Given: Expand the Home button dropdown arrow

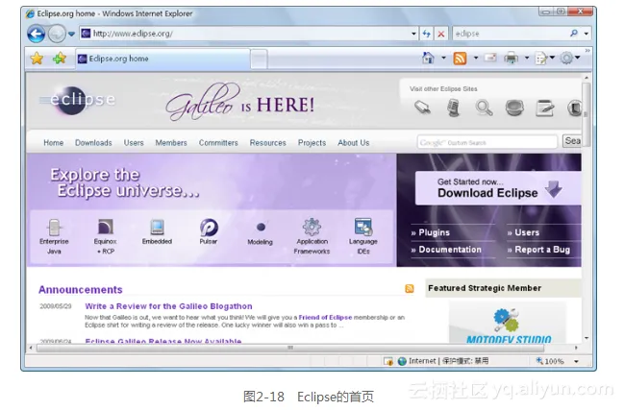Looking at the screenshot, I should coord(443,58).
